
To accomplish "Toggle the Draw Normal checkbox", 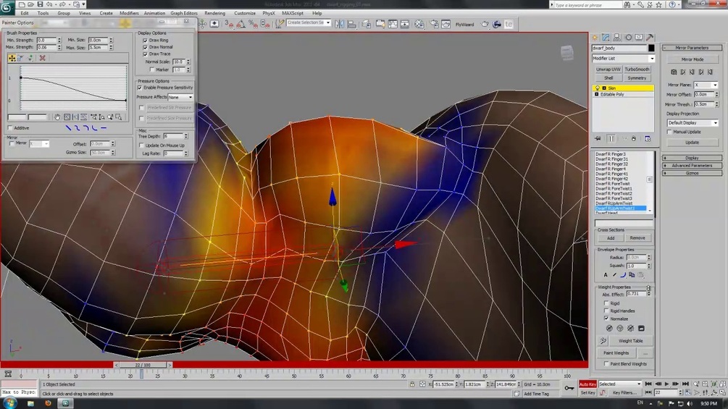I will pos(146,47).
